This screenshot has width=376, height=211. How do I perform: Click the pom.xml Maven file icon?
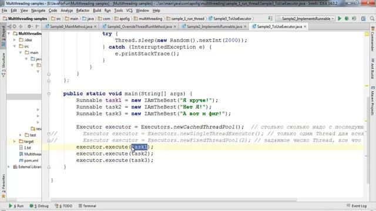[x=21, y=160]
